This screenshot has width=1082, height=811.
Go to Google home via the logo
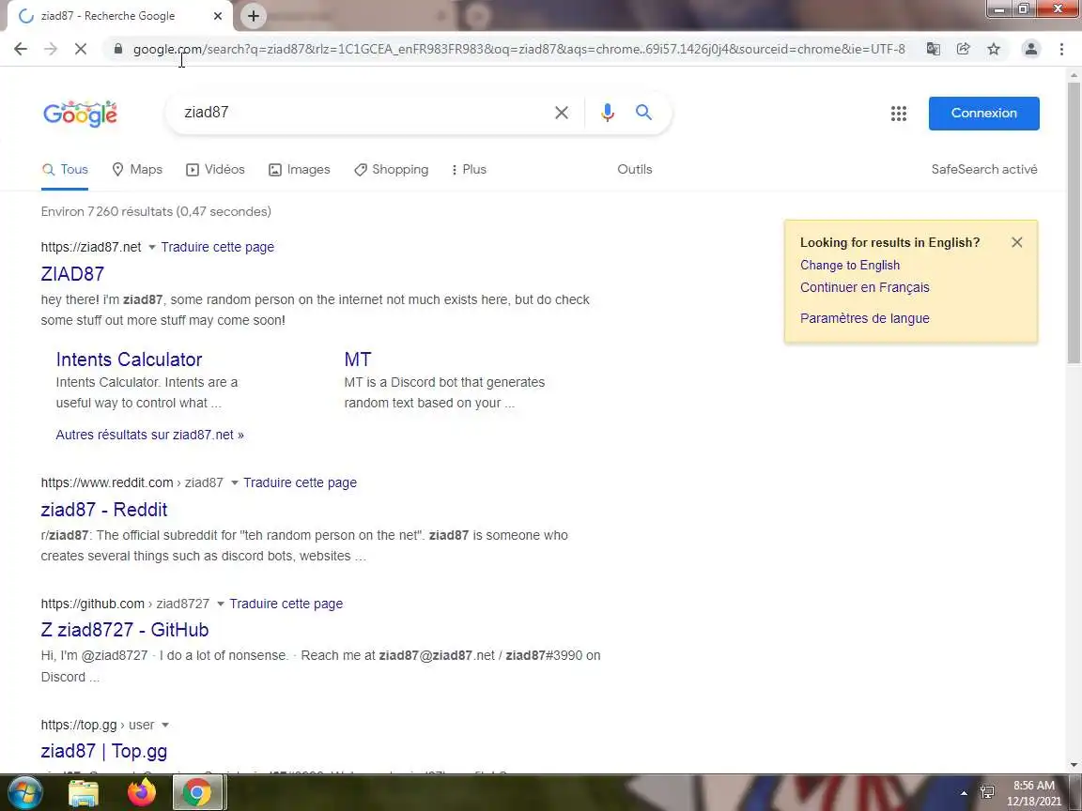tap(80, 114)
